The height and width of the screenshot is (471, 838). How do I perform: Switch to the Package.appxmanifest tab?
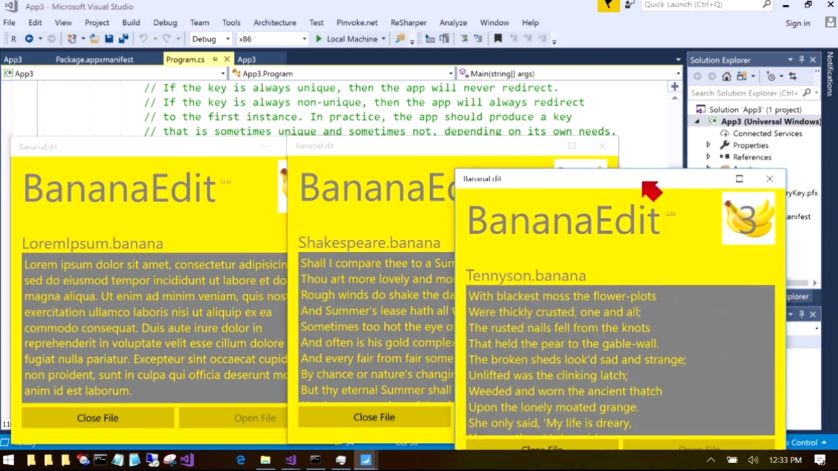(94, 60)
